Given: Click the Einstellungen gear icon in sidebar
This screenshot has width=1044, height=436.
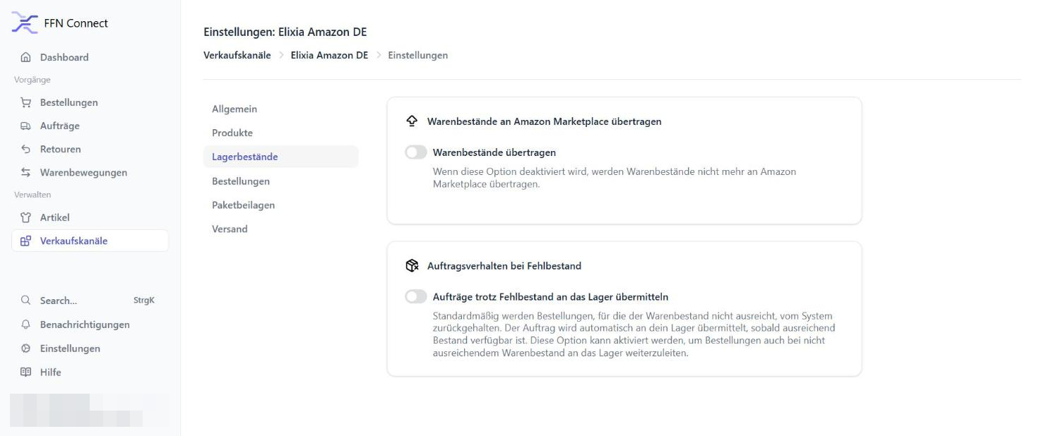Looking at the screenshot, I should point(26,349).
